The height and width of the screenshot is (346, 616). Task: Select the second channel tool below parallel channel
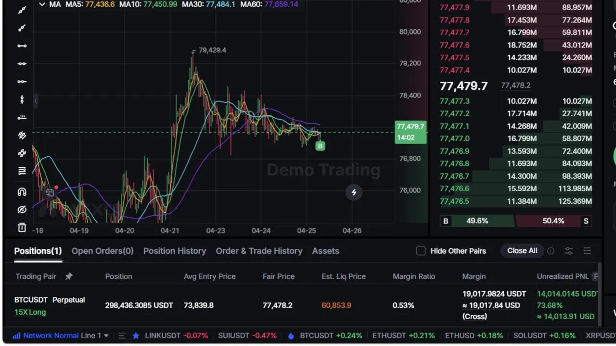(x=22, y=153)
